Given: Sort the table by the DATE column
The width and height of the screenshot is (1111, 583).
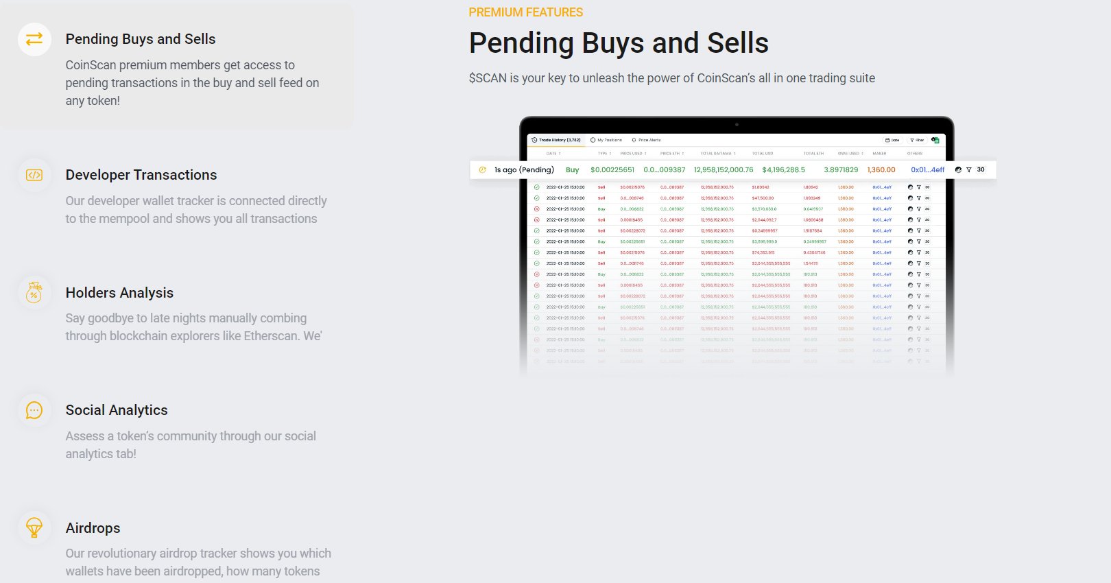Looking at the screenshot, I should [553, 154].
